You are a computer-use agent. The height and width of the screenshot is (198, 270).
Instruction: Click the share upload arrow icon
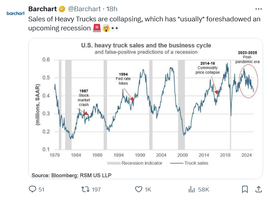(258, 189)
